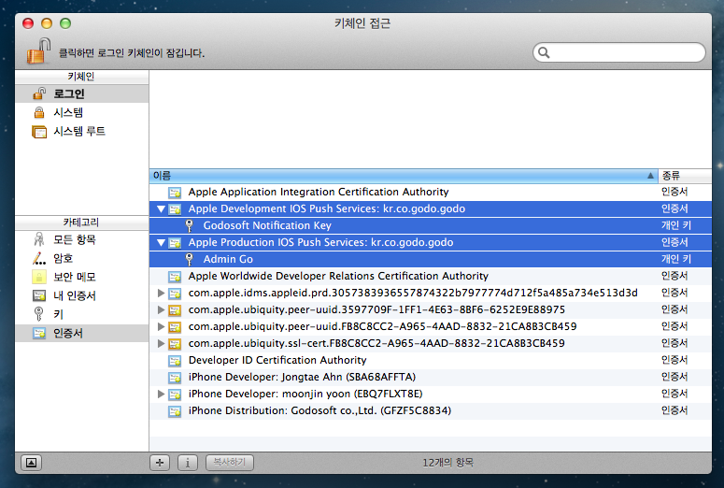Select 'iPhone Developer: moonjin yoon (EBQ7FLXT8E)' text
724x488 pixels.
click(x=305, y=394)
